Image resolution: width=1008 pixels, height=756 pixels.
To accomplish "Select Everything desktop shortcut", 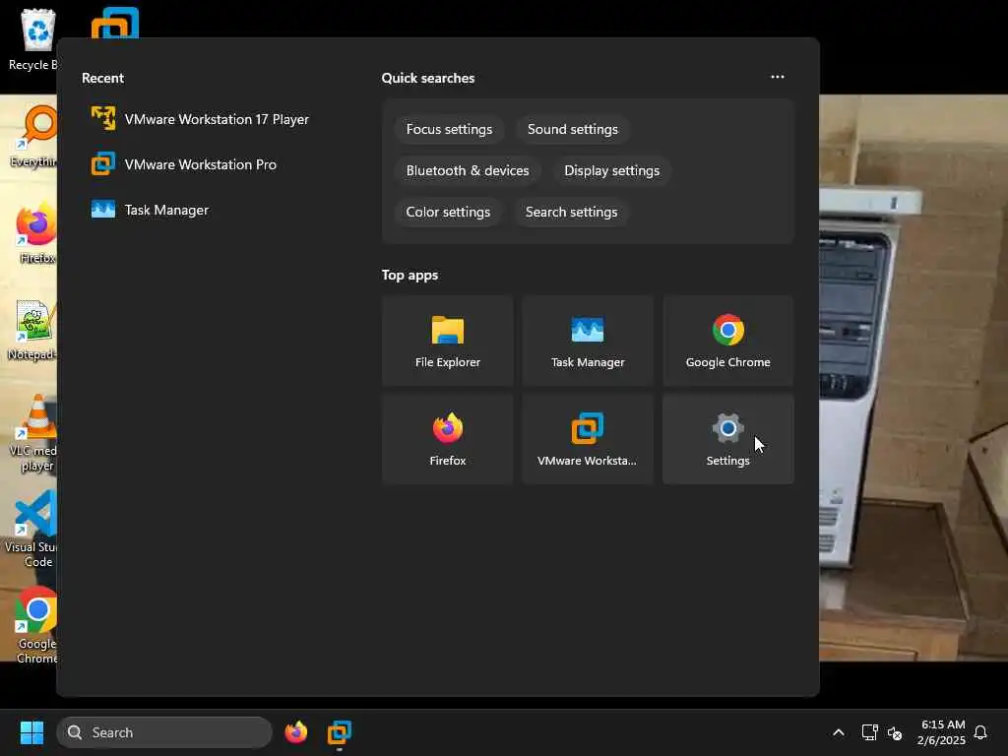I will point(33,136).
